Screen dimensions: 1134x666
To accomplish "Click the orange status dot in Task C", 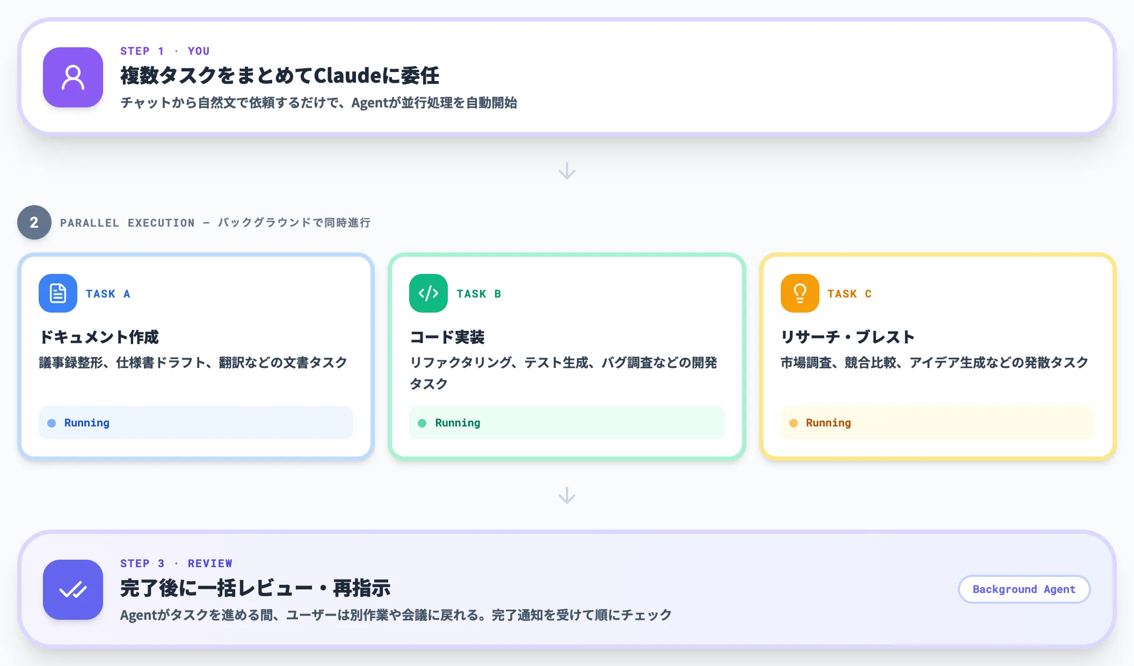I will [x=794, y=423].
